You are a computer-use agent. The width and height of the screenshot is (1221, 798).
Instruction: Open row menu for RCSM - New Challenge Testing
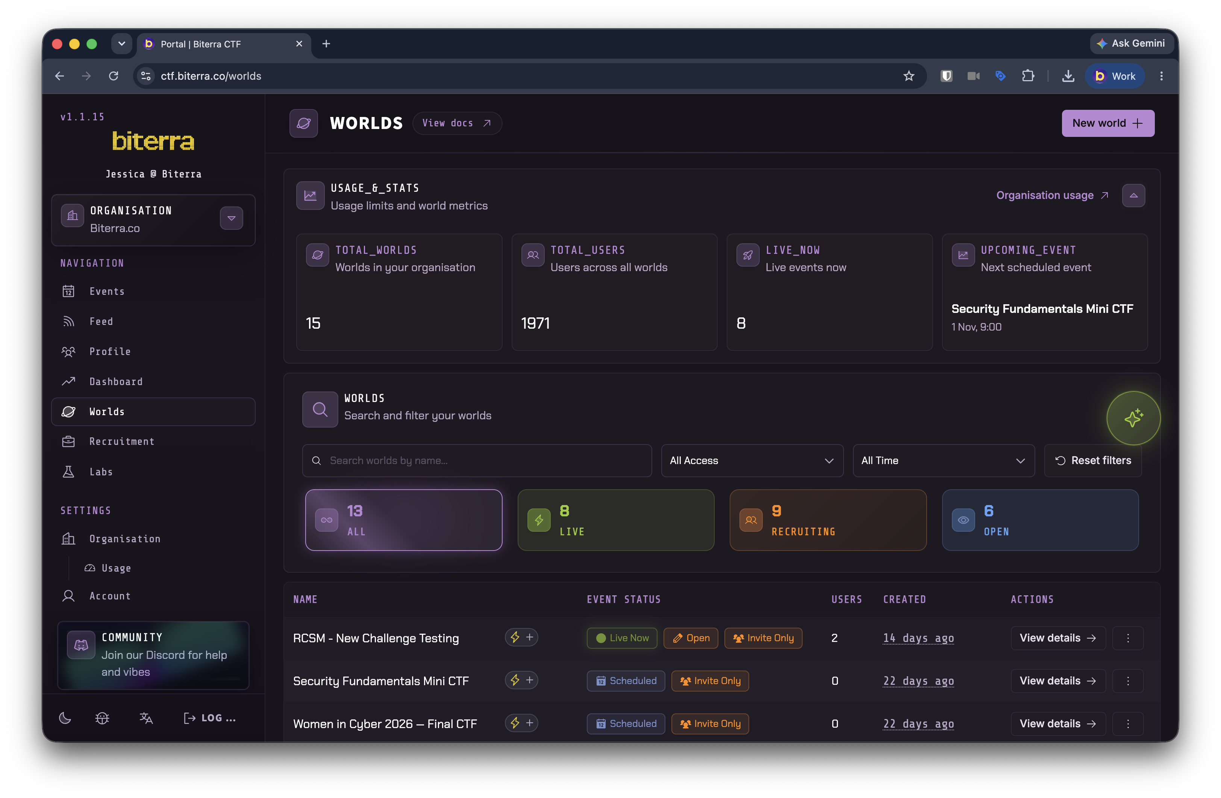click(x=1128, y=638)
